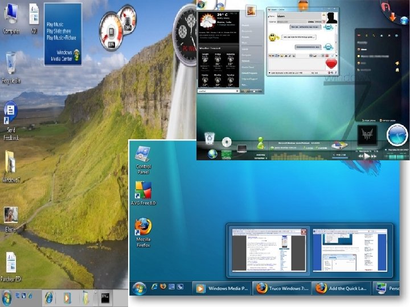The image size is (410, 307).
Task: Click the chat message input area
Action: click(297, 64)
